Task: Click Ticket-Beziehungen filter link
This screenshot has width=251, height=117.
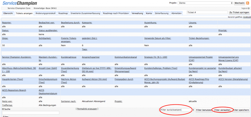Action: (x=199, y=38)
